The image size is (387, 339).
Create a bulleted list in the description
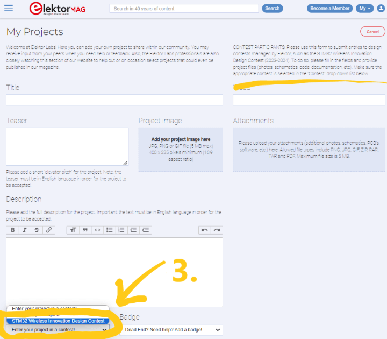(x=110, y=230)
